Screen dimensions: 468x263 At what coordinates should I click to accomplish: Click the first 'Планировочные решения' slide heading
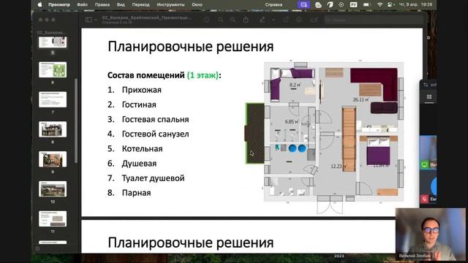[190, 47]
